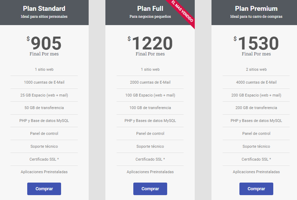The width and height of the screenshot is (297, 200).
Task: Click 50 GB de transferencia row
Action: pos(44,108)
